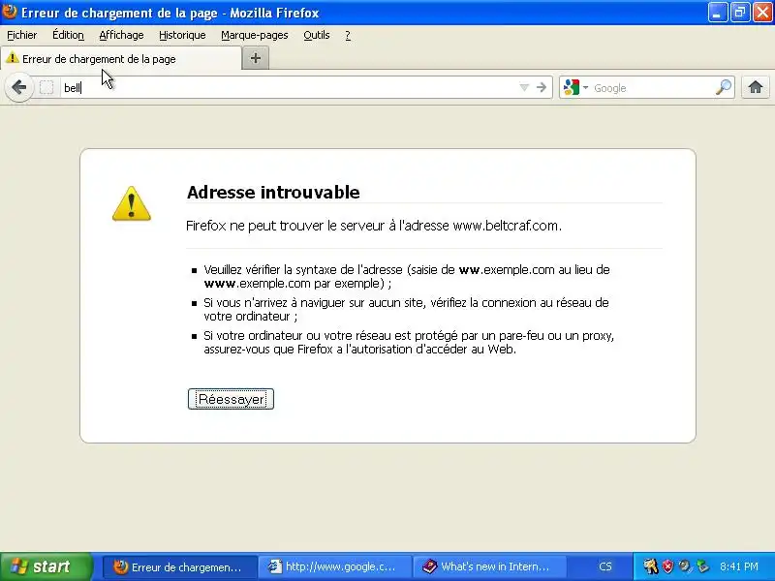
Task: Open a new tab with plus button
Action: pos(256,58)
